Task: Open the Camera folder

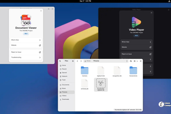Action: point(85,71)
